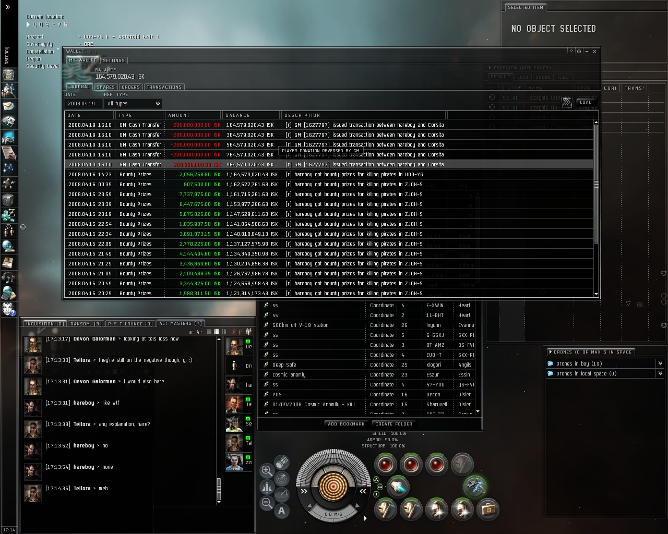
Task: Activate the glowing green ship module
Action: 475,486
